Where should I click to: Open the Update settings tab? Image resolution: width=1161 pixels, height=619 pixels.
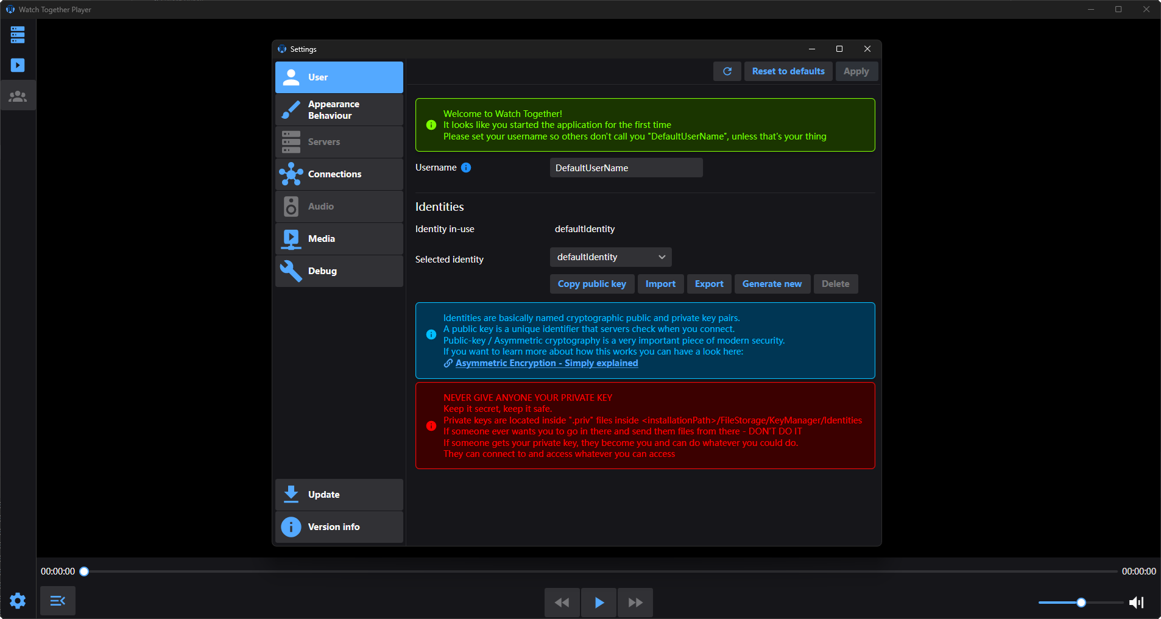(339, 495)
